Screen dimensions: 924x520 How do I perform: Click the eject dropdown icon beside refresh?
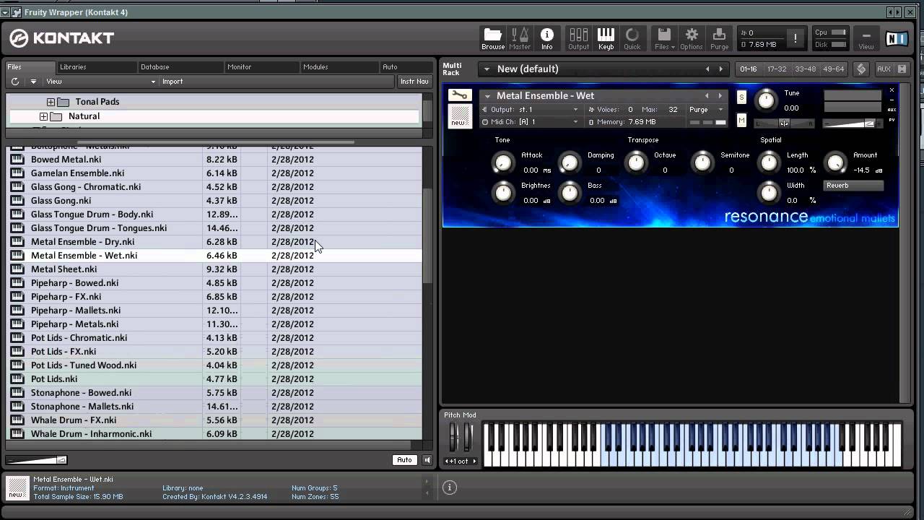coord(33,82)
